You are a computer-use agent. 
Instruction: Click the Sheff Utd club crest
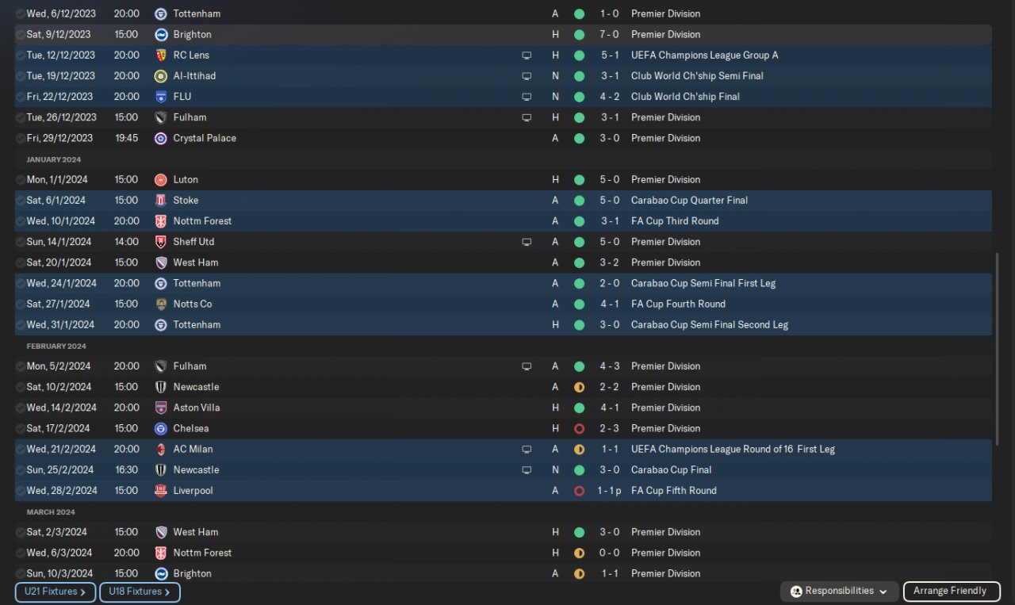point(160,242)
